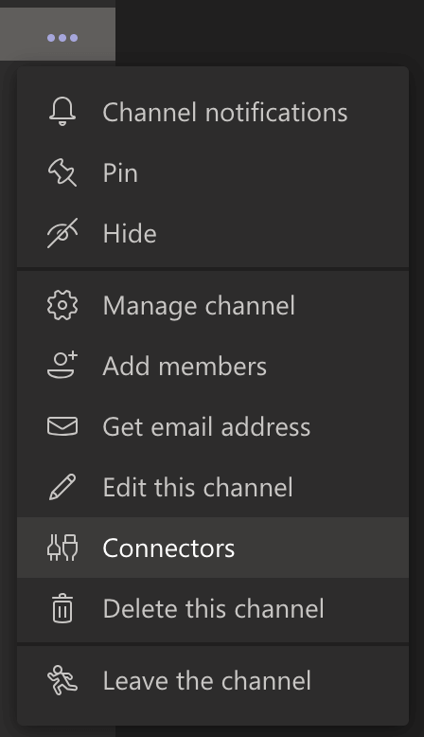Select Add members text label
The width and height of the screenshot is (424, 737).
click(x=185, y=367)
